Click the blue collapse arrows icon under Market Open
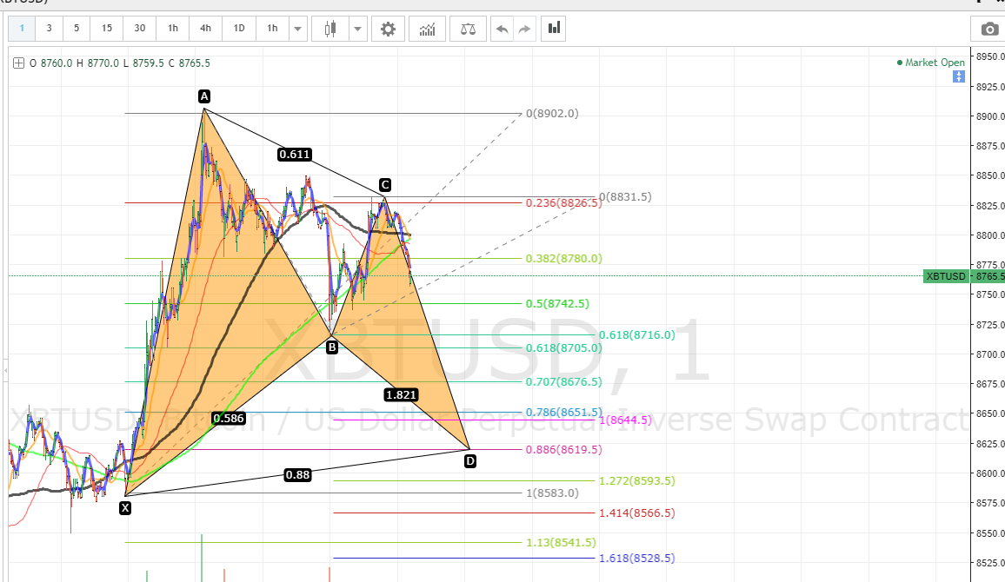The width and height of the screenshot is (1005, 582). coord(958,76)
